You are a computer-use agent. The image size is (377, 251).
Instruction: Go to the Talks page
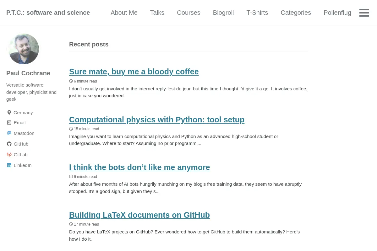point(157,13)
